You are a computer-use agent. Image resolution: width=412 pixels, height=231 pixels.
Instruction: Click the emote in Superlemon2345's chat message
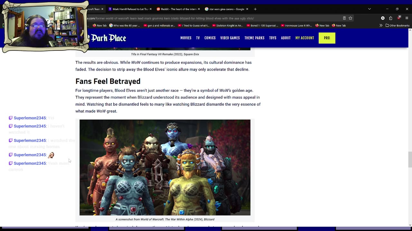tap(51, 155)
